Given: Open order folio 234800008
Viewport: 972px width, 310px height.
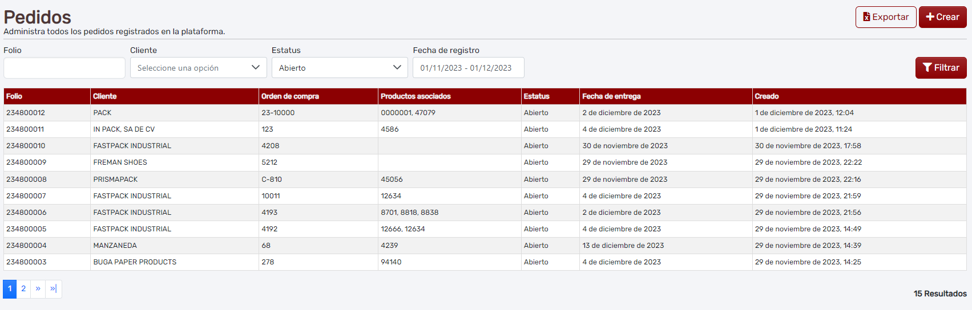Looking at the screenshot, I should [x=26, y=180].
